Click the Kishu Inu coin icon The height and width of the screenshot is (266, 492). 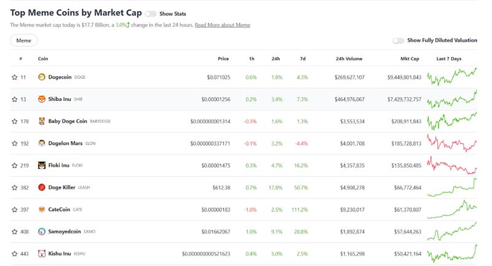coord(42,254)
